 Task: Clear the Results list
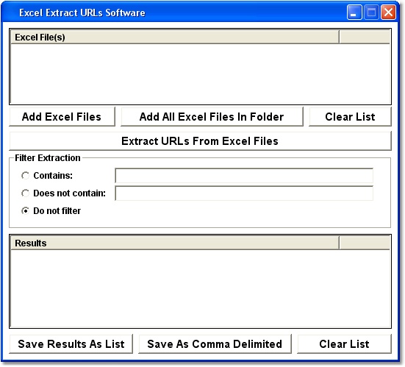pos(344,344)
